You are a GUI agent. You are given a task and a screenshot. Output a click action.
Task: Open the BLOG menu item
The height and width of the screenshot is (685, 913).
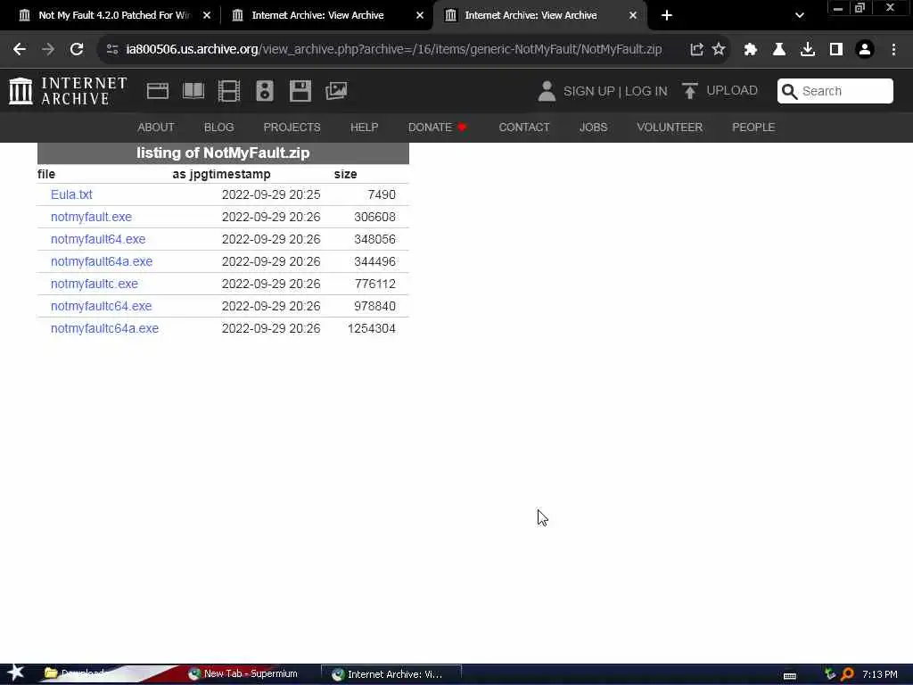coord(219,127)
